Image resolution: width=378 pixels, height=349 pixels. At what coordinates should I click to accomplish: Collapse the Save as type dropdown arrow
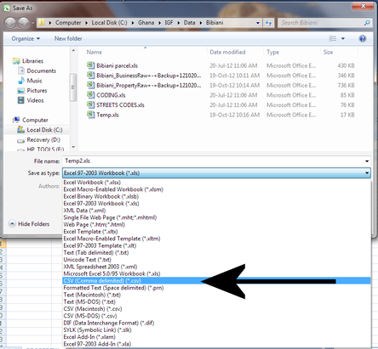point(367,172)
